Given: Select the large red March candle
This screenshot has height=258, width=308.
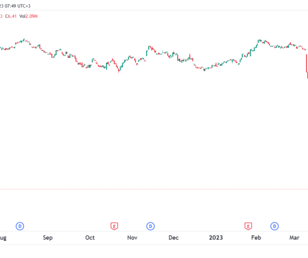Looking at the screenshot, I should [x=307, y=64].
